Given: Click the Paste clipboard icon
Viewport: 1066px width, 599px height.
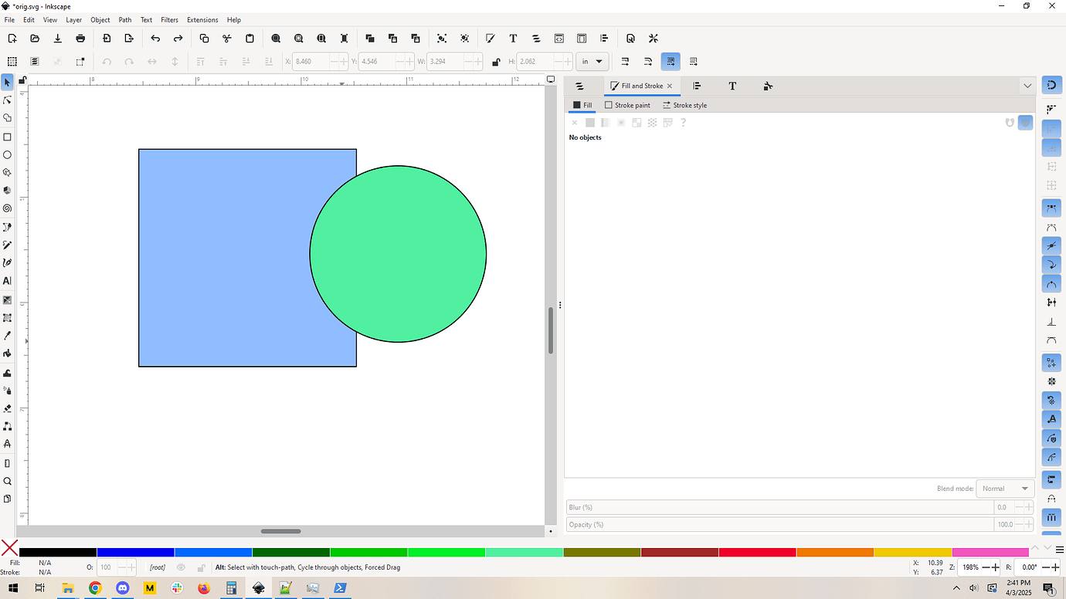Looking at the screenshot, I should (x=250, y=38).
